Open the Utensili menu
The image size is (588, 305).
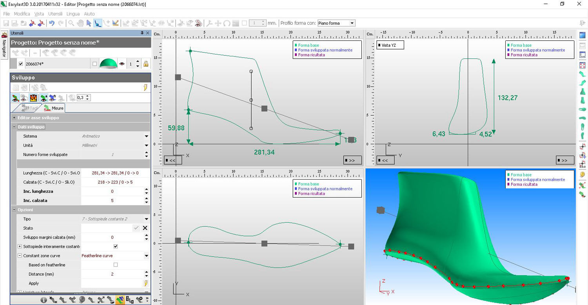point(55,13)
